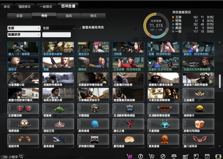The width and height of the screenshot is (223, 159).
Task: Select the 百科全書 tab
Action: coord(68,6)
